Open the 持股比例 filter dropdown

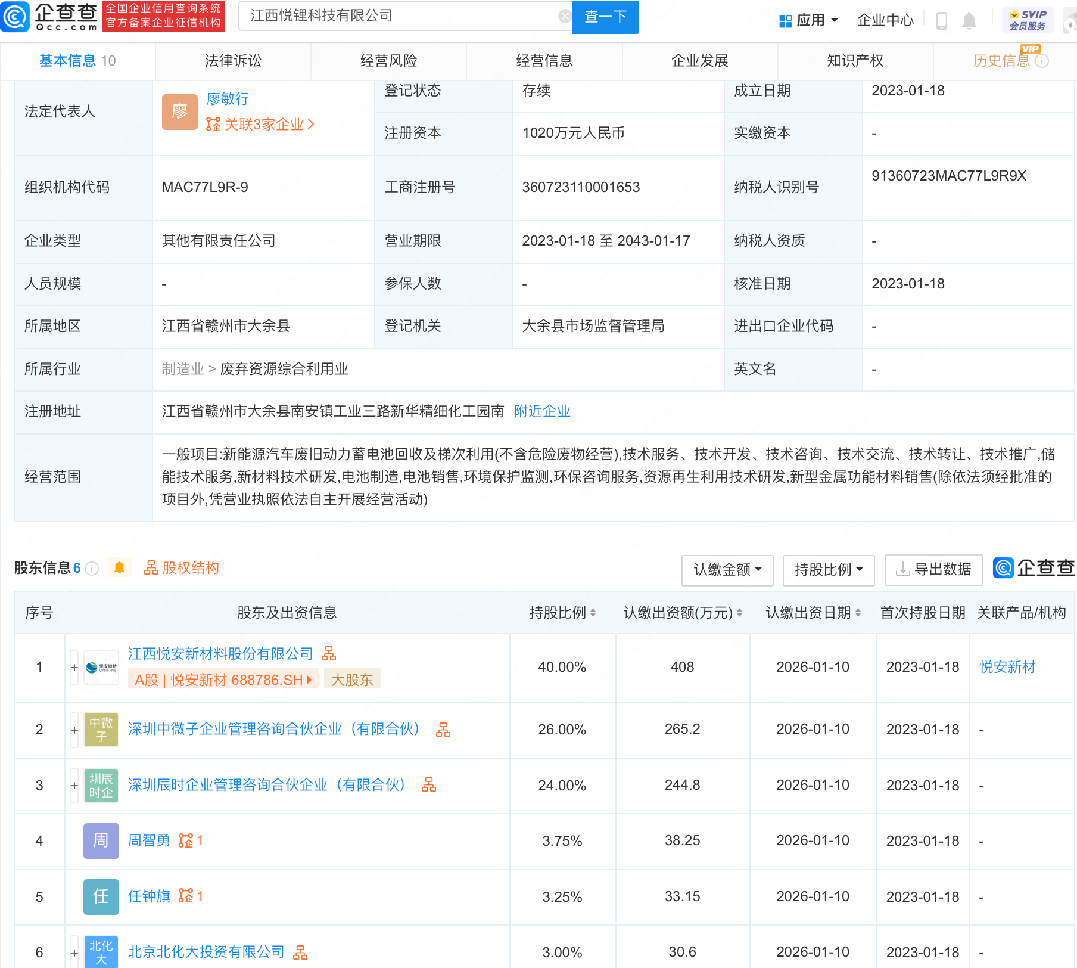tap(829, 570)
